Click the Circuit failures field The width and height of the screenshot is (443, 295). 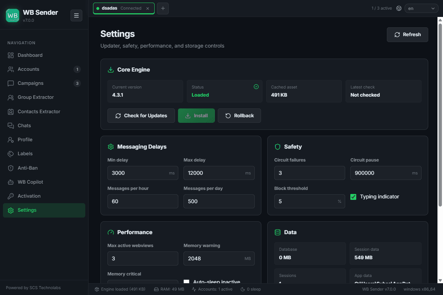click(310, 173)
